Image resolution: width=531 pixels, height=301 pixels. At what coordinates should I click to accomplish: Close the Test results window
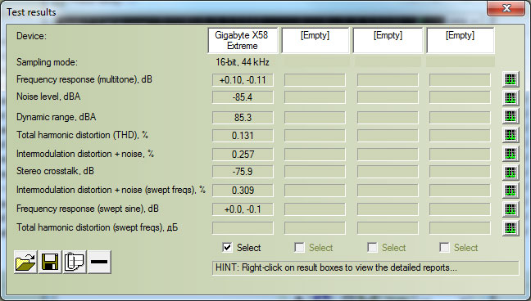506,8
